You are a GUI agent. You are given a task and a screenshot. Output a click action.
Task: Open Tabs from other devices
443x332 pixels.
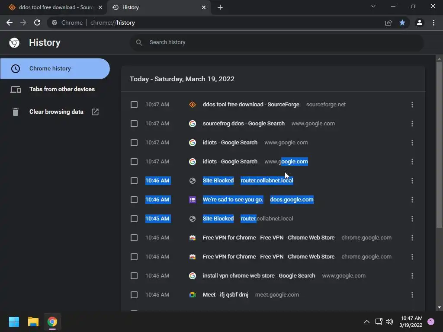point(55,89)
